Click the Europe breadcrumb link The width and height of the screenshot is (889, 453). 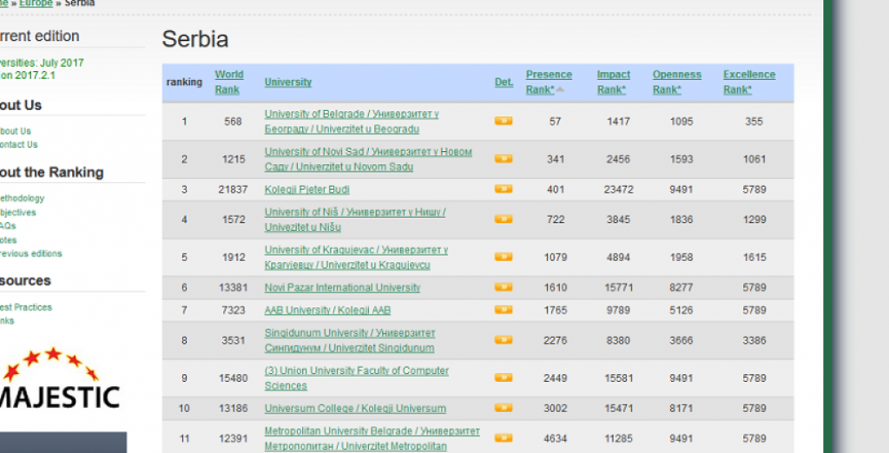(36, 3)
